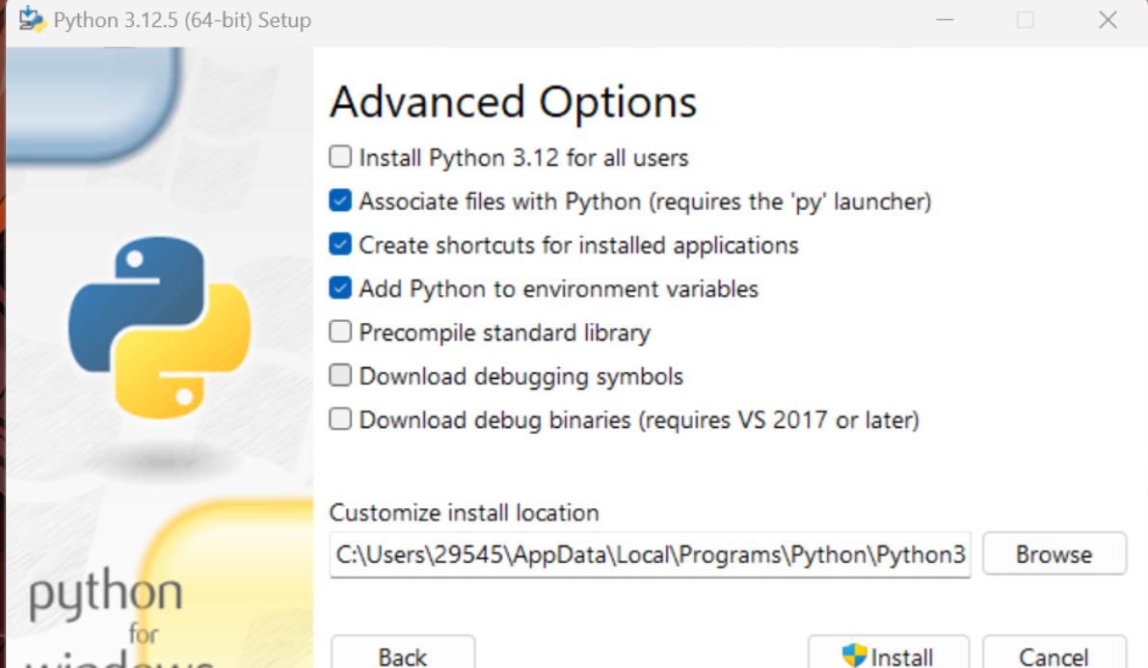Click the Customize install location label
Image resolution: width=1148 pixels, height=668 pixels.
click(464, 513)
